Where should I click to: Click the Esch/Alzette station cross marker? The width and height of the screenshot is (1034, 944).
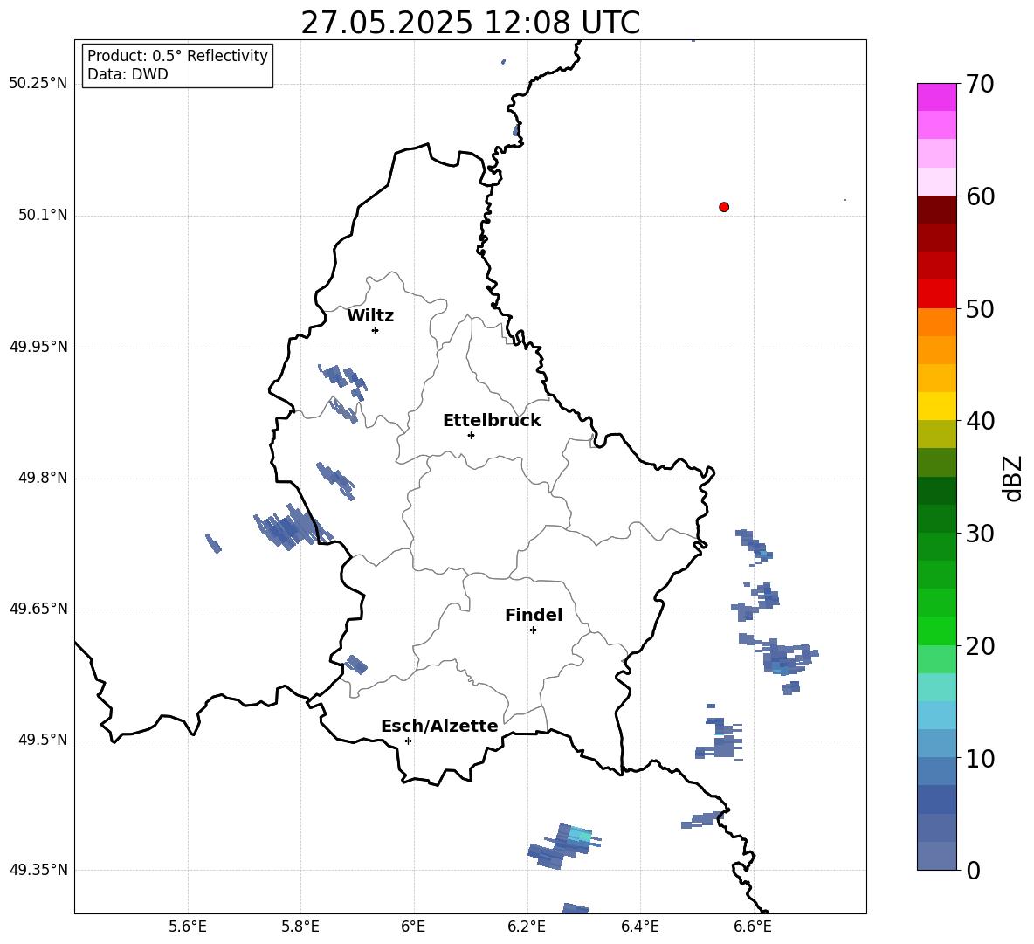(408, 741)
